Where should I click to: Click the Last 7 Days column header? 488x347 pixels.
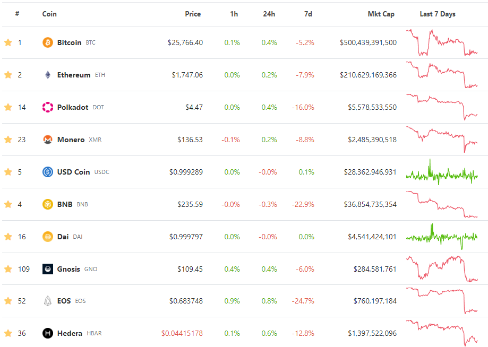[x=438, y=14]
